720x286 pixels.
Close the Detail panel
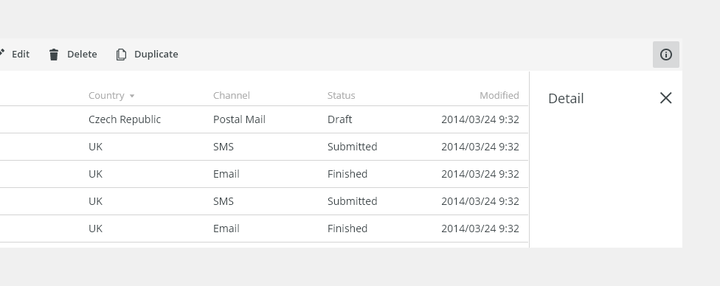coord(665,98)
